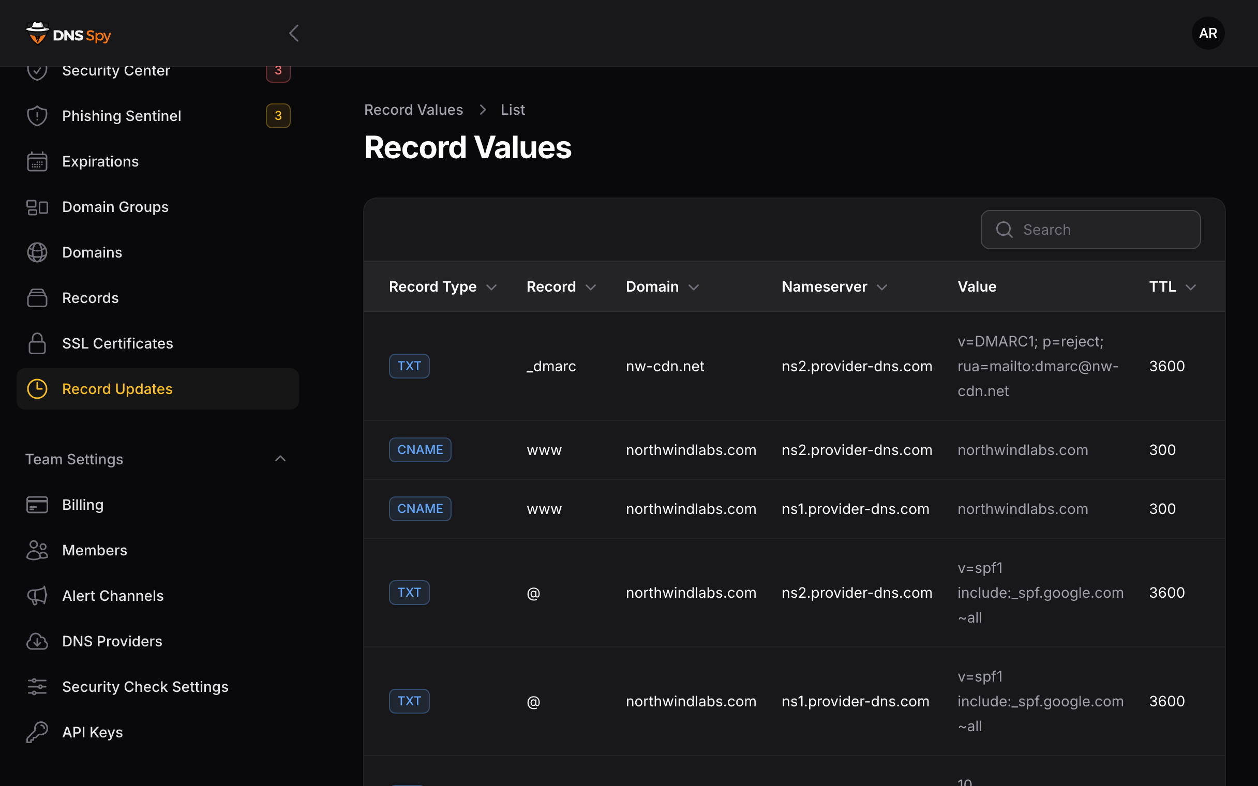The width and height of the screenshot is (1258, 786).
Task: Collapse the sidebar with the back chevron
Action: [x=294, y=33]
